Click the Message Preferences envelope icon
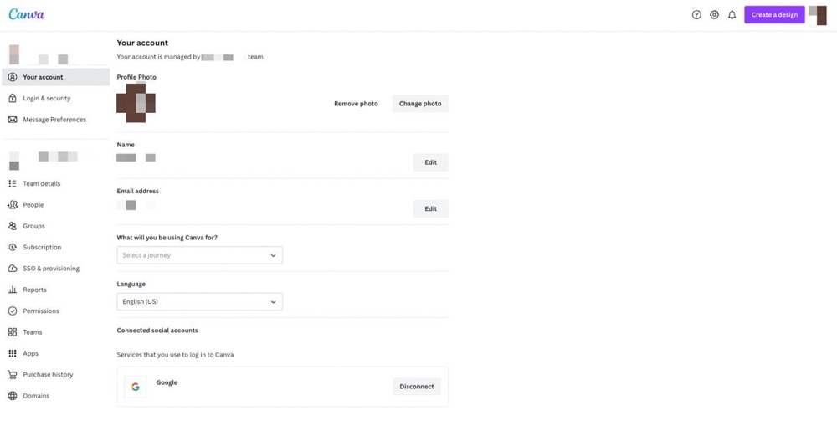837x426 pixels. (x=13, y=120)
